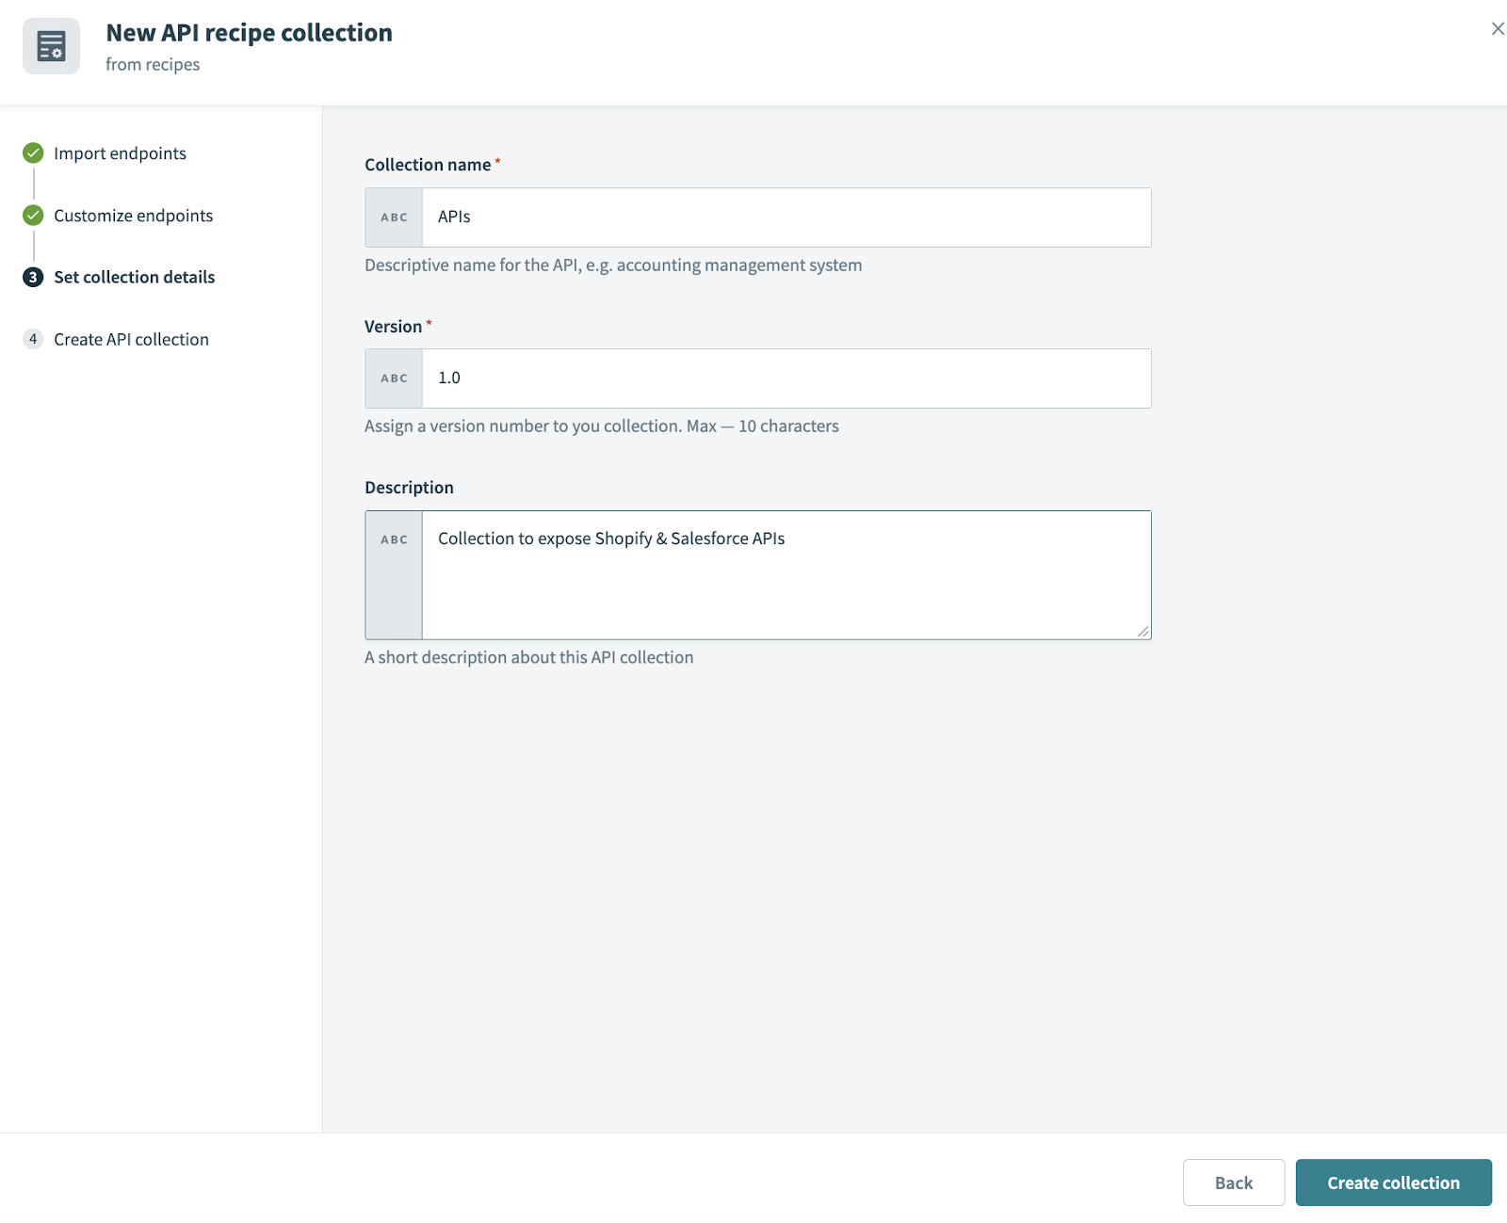
Task: Click the numbered circle 4 step indicator
Action: pos(33,339)
